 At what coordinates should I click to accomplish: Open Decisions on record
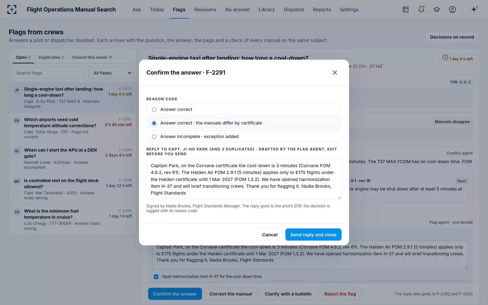(x=452, y=37)
